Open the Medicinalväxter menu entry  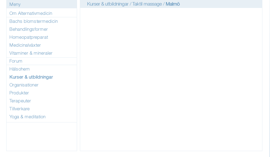point(25,45)
